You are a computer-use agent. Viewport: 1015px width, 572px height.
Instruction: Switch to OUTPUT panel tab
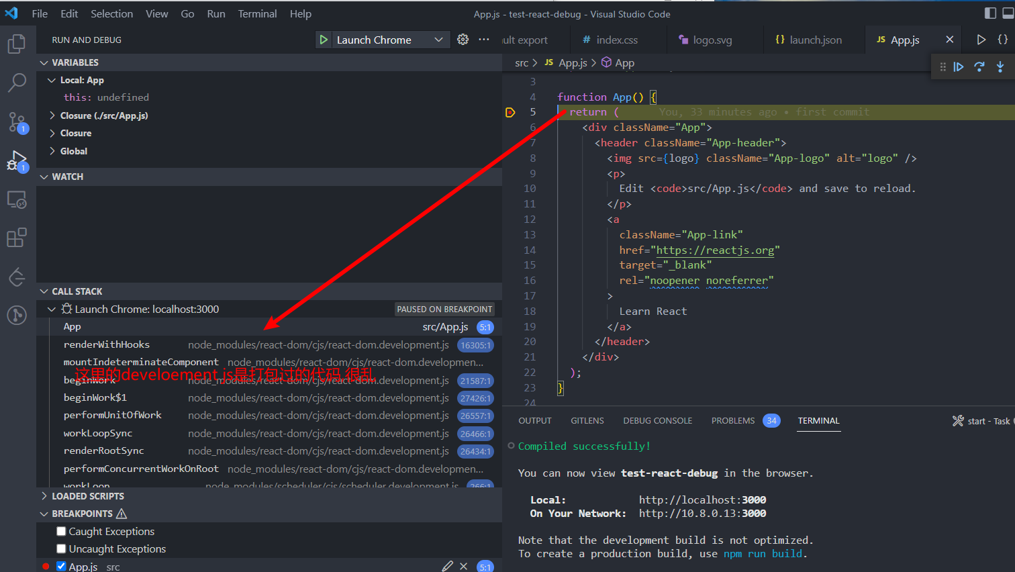(535, 421)
